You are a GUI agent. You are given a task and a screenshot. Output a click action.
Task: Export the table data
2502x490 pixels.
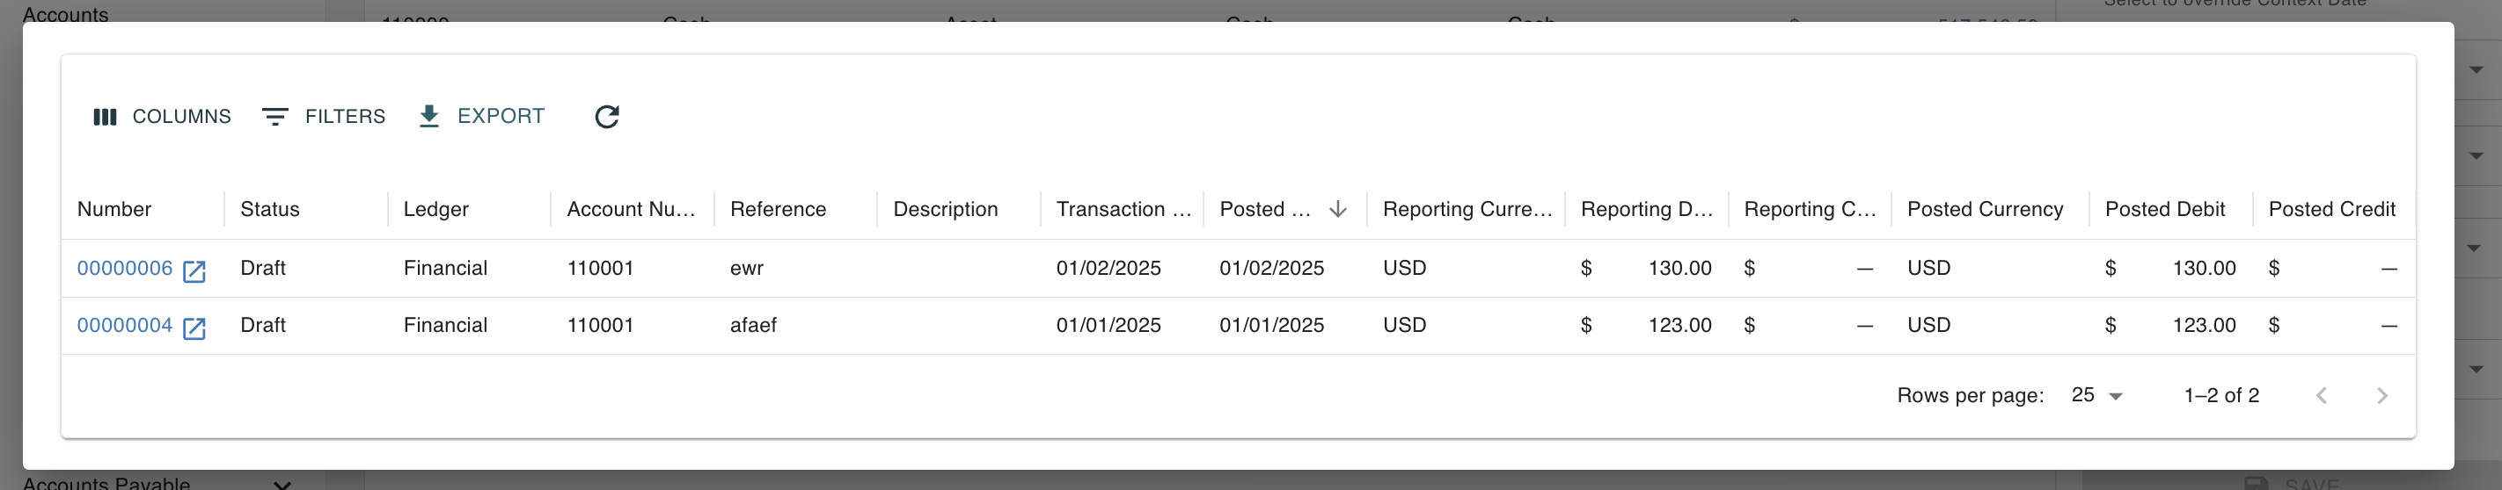[482, 117]
